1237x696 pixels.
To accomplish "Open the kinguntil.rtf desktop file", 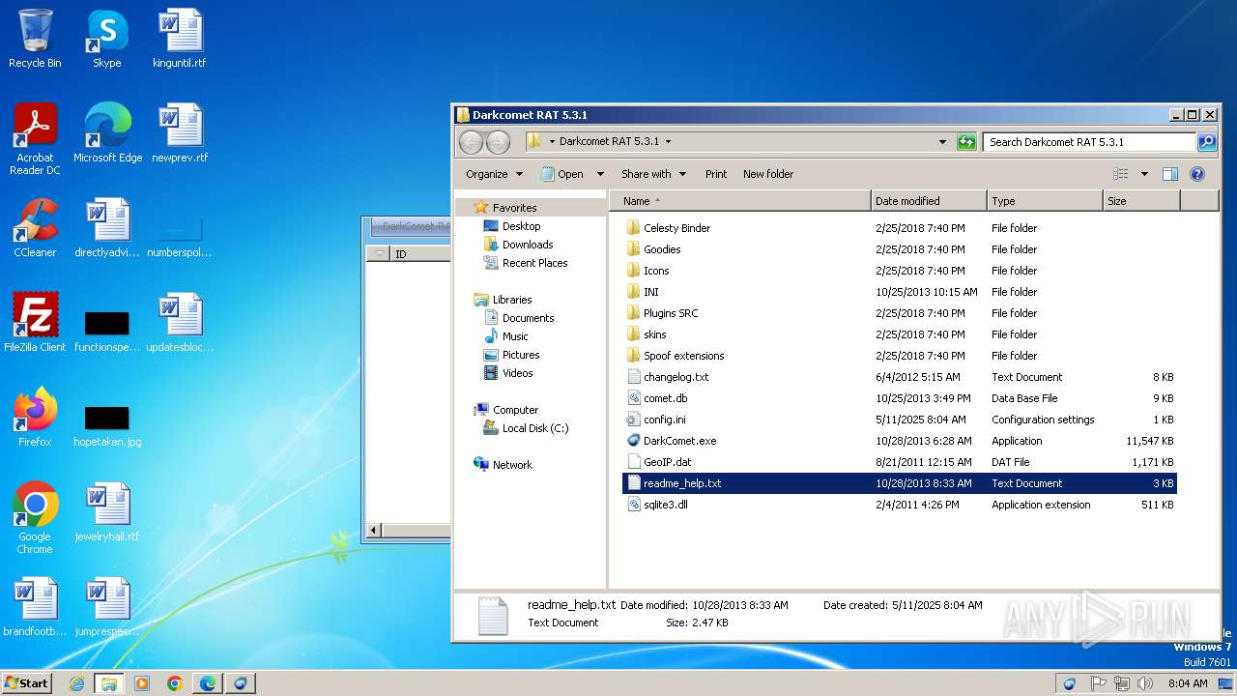I will (x=180, y=39).
